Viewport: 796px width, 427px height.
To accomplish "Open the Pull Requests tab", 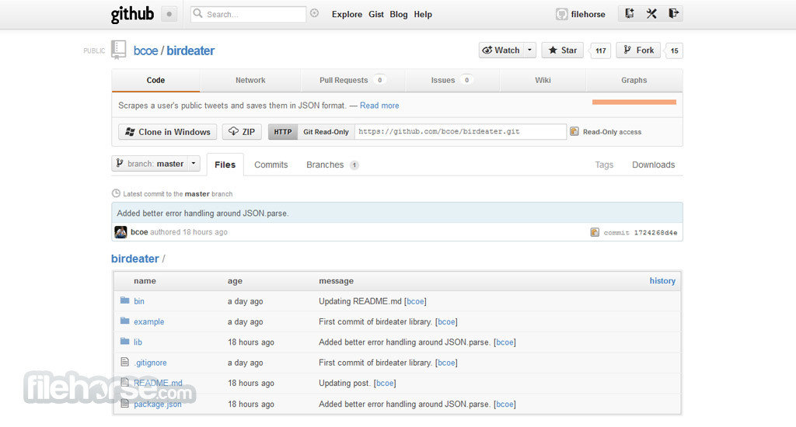I will pyautogui.click(x=353, y=80).
